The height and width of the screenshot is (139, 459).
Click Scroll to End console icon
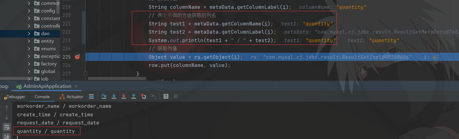[x=7, y=136]
